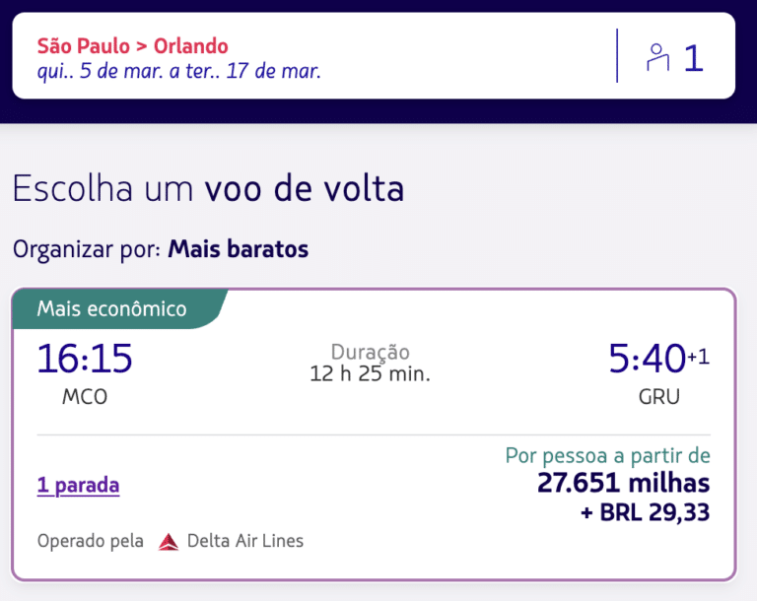Click the BRL 29,33 fee amount
Viewport: 757px width, 601px height.
coord(645,512)
